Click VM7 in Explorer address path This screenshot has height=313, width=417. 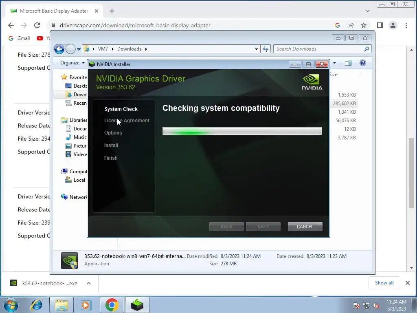pyautogui.click(x=103, y=49)
